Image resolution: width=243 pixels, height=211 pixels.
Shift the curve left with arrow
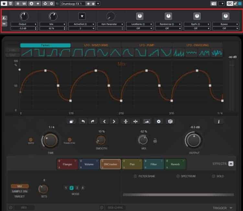(x=104, y=122)
